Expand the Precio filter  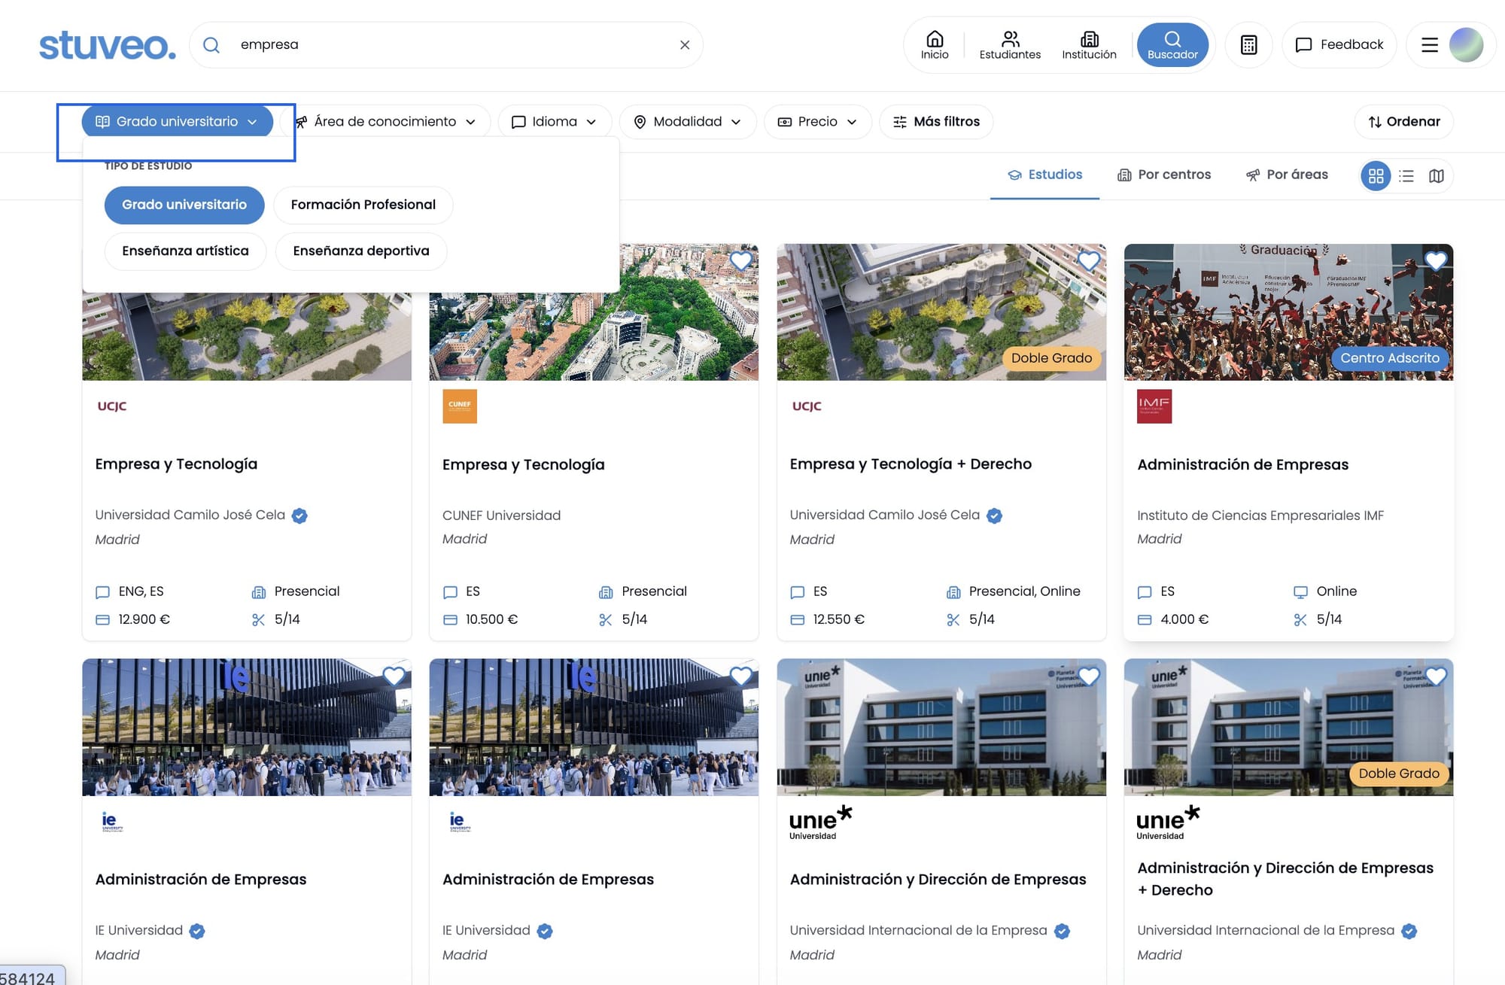click(x=817, y=122)
